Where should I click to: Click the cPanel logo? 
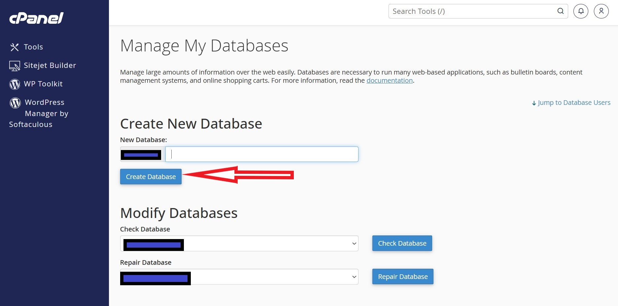36,18
